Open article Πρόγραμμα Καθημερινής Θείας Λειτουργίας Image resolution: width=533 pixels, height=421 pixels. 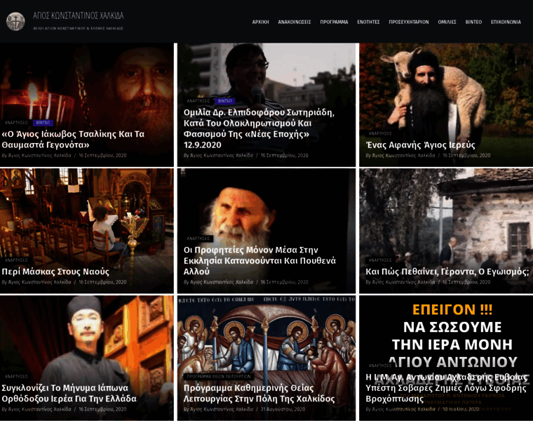[x=259, y=393]
